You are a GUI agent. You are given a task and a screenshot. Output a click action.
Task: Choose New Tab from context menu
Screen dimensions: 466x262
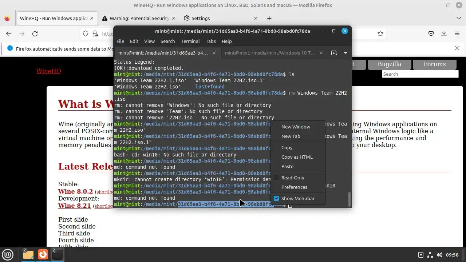298,136
